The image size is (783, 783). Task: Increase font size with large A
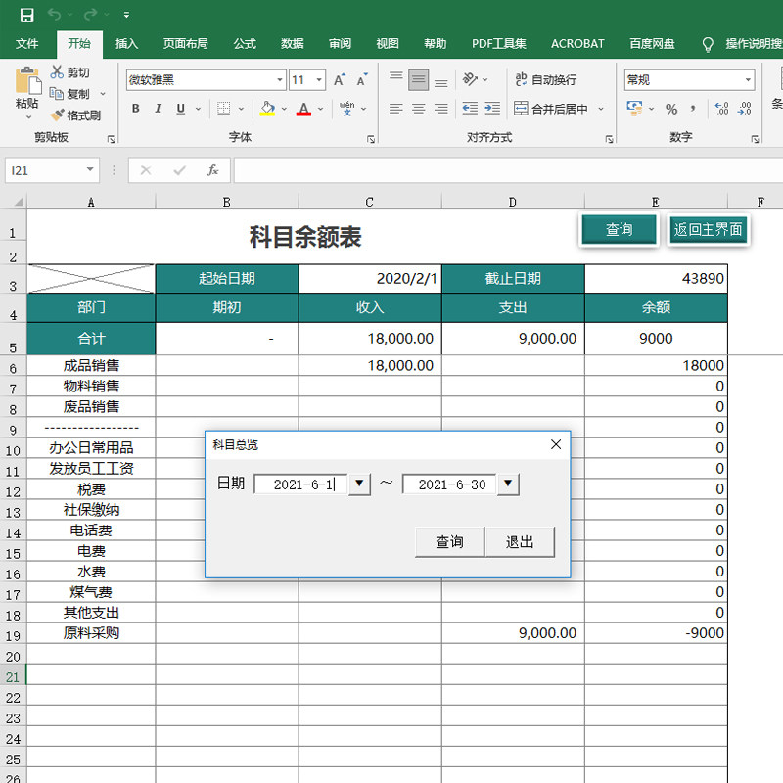[x=339, y=80]
